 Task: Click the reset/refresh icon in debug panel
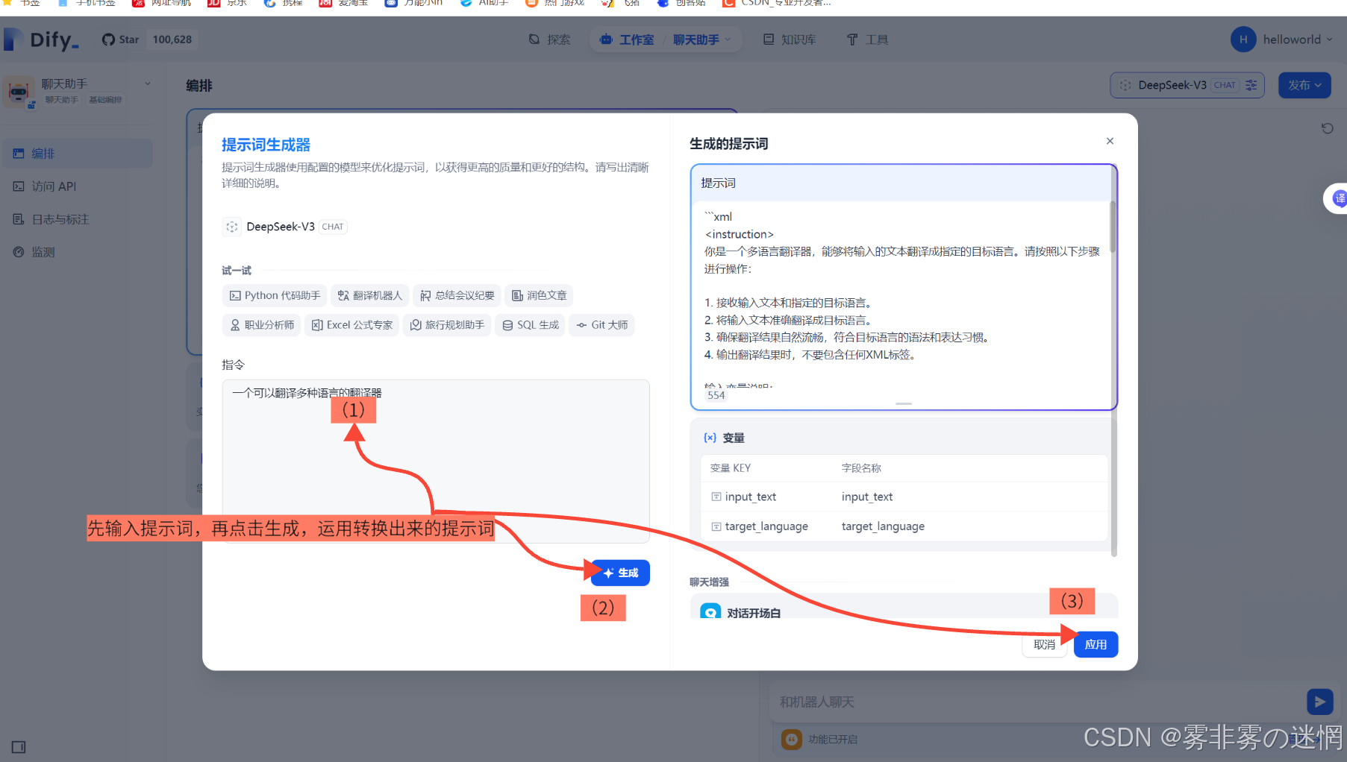coord(1327,128)
